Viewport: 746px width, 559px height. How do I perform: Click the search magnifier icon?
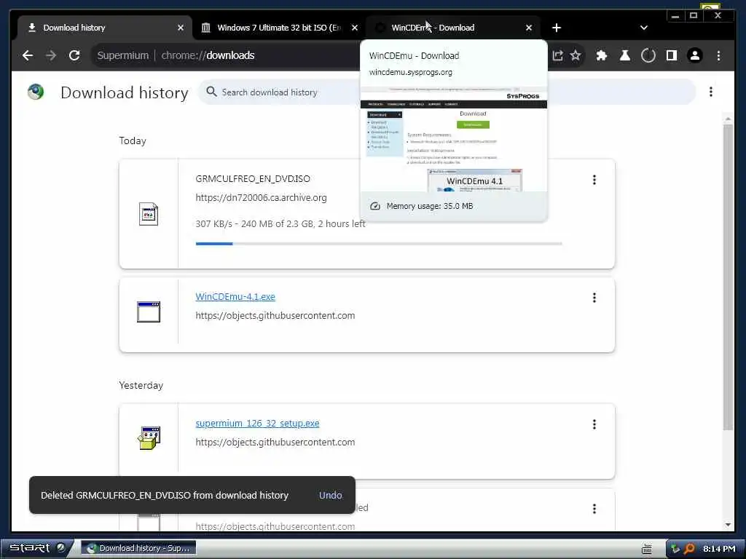point(212,92)
